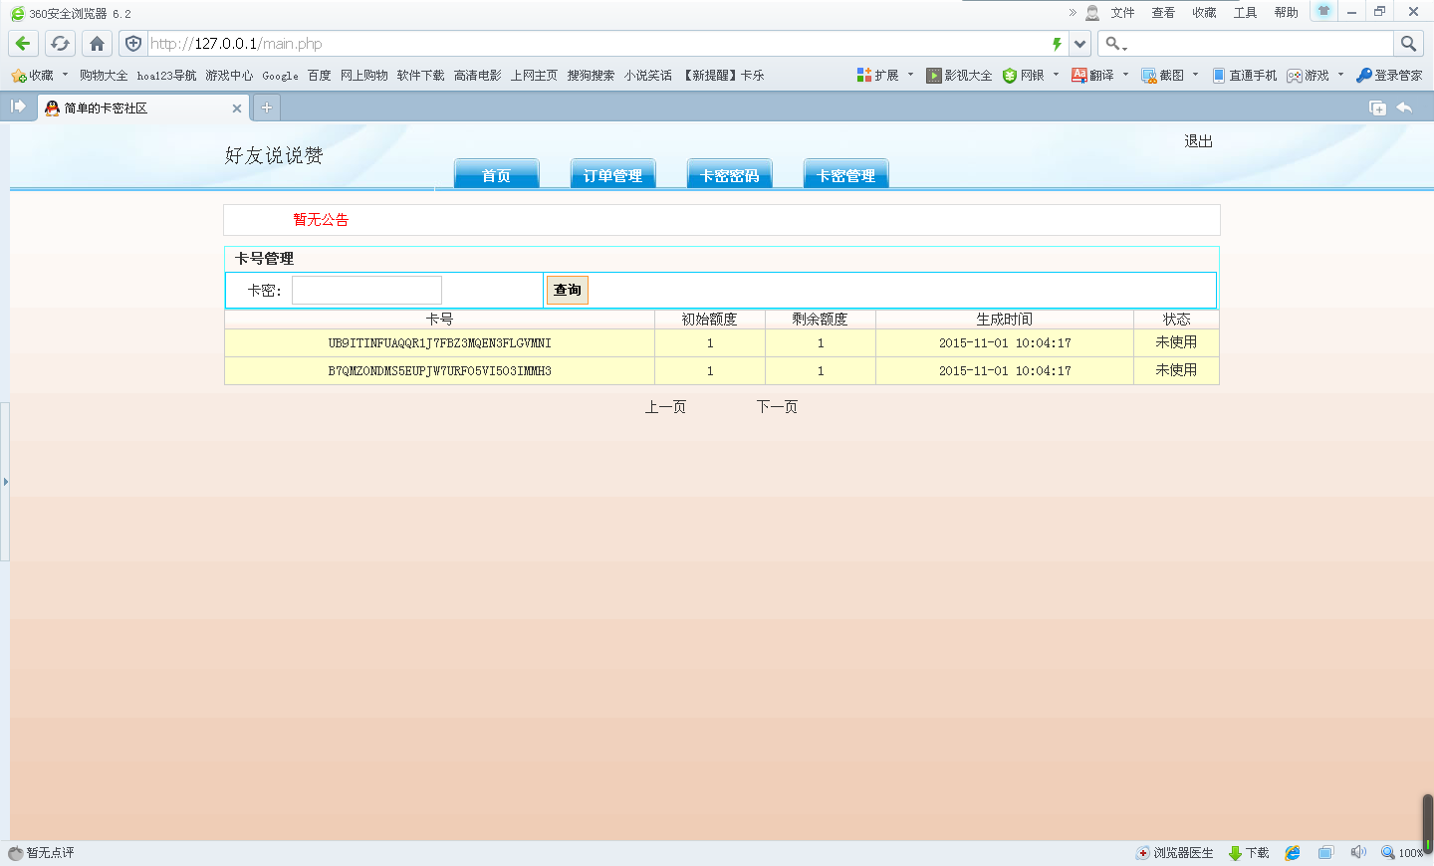Expand the 收藏 bookmarks dropdown arrow
Viewport: 1434px width, 866px height.
point(65,75)
